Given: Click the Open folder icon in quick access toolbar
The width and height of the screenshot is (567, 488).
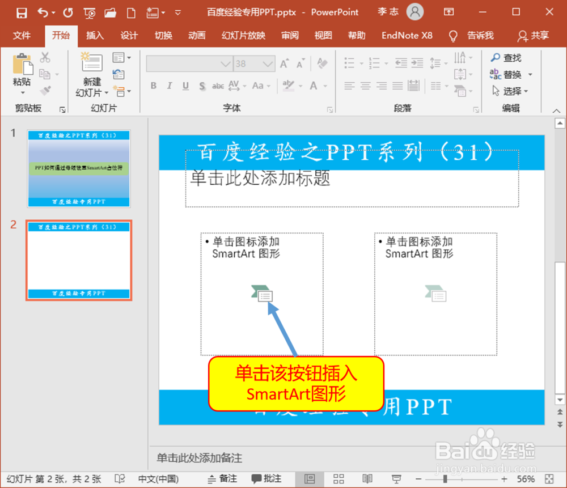Looking at the screenshot, I should pyautogui.click(x=111, y=14).
